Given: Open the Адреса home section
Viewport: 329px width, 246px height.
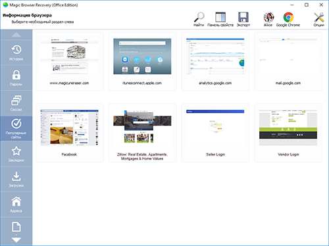Looking at the screenshot, I should 16,205.
